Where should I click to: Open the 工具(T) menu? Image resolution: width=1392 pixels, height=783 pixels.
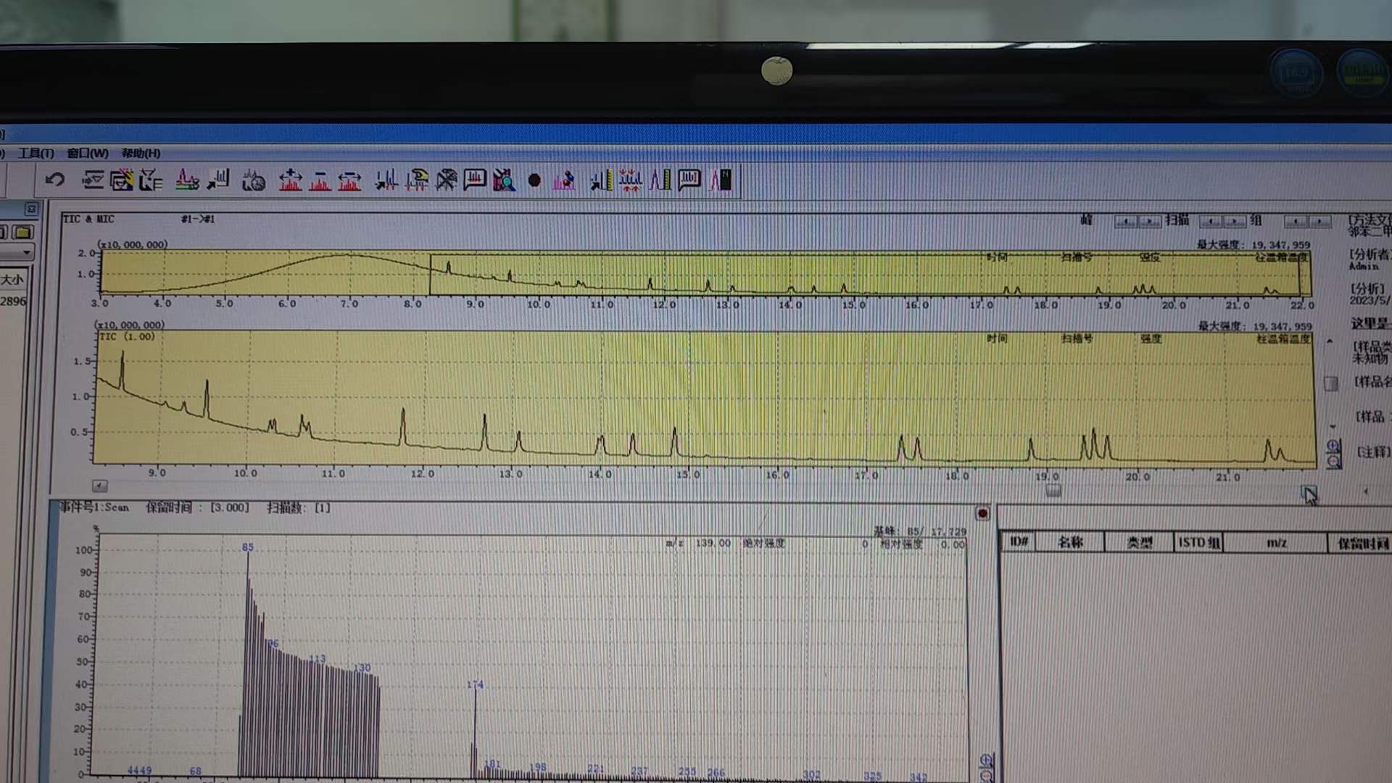(36, 153)
